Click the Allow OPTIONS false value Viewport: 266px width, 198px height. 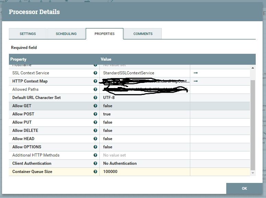[x=108, y=147]
